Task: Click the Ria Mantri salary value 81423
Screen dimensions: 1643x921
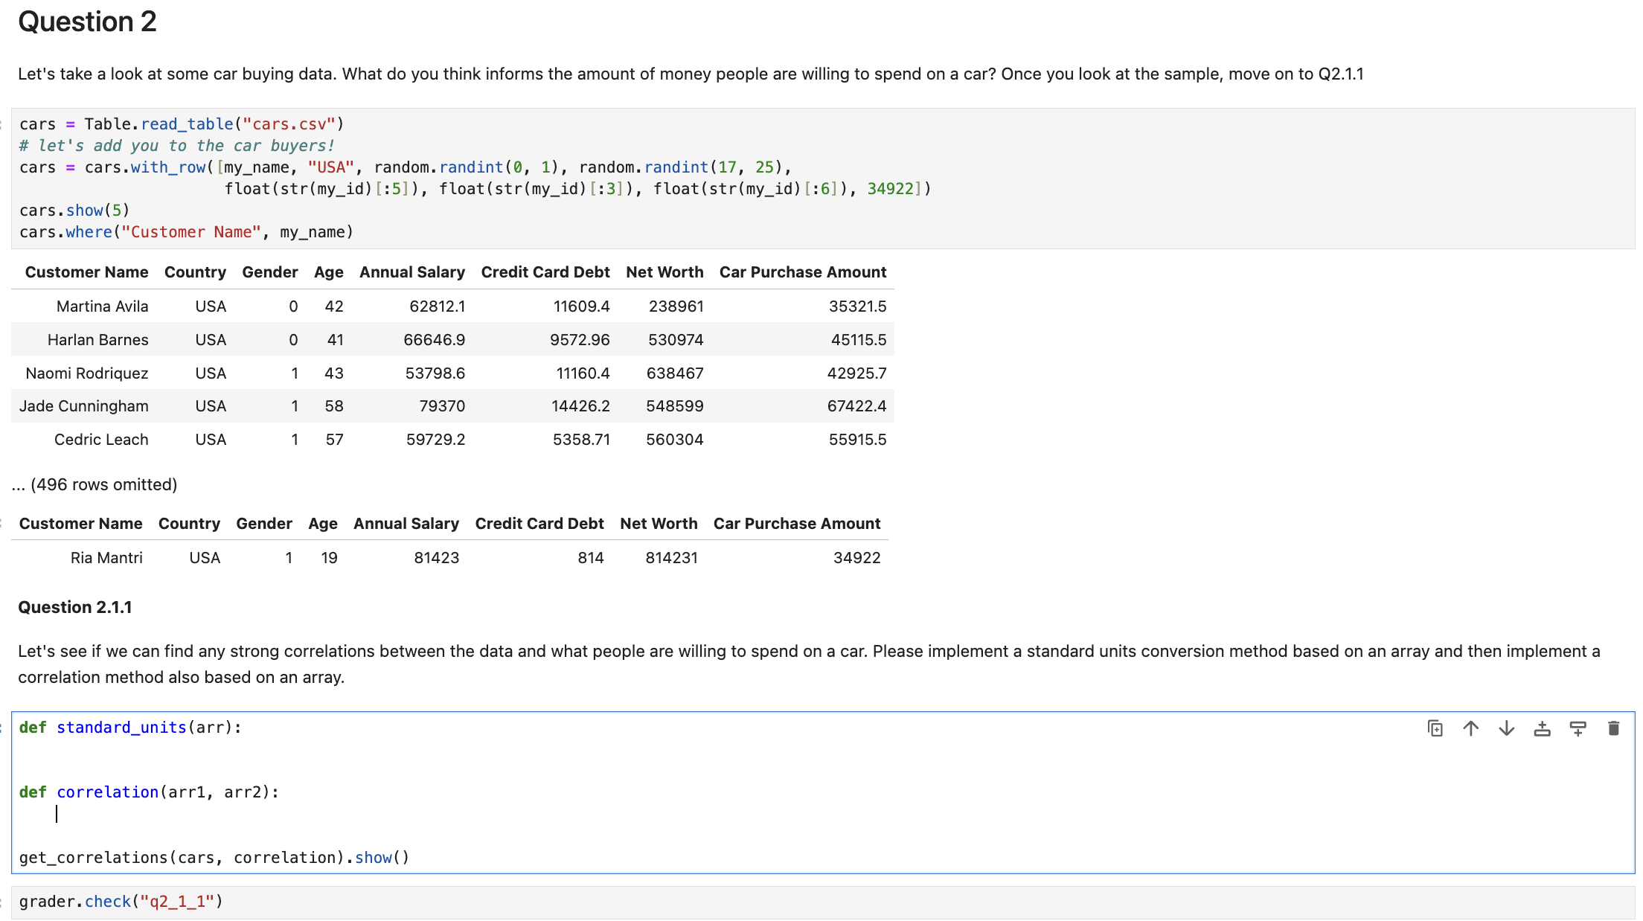Action: tap(437, 558)
